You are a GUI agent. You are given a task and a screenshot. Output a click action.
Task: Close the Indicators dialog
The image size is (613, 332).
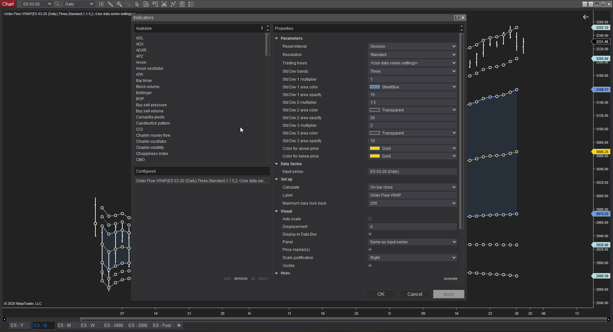(463, 18)
